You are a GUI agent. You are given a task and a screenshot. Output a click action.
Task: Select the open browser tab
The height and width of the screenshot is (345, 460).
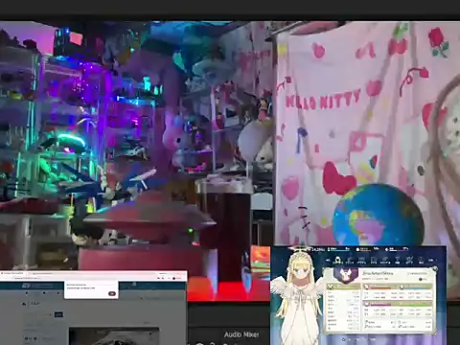[12, 273]
